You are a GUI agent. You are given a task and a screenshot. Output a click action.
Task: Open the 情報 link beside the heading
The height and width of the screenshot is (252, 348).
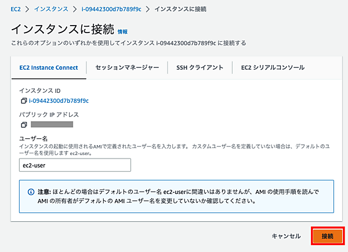point(122,31)
